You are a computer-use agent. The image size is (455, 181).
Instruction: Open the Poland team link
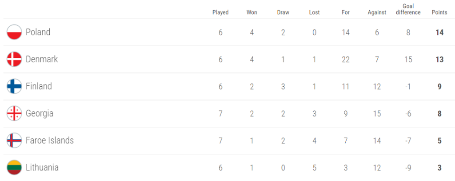point(38,32)
